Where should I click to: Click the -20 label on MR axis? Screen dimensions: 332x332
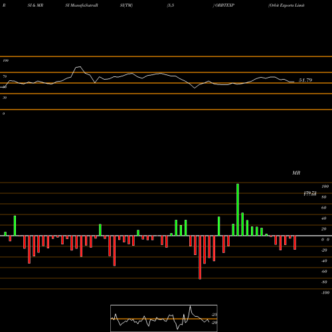click(x=324, y=250)
